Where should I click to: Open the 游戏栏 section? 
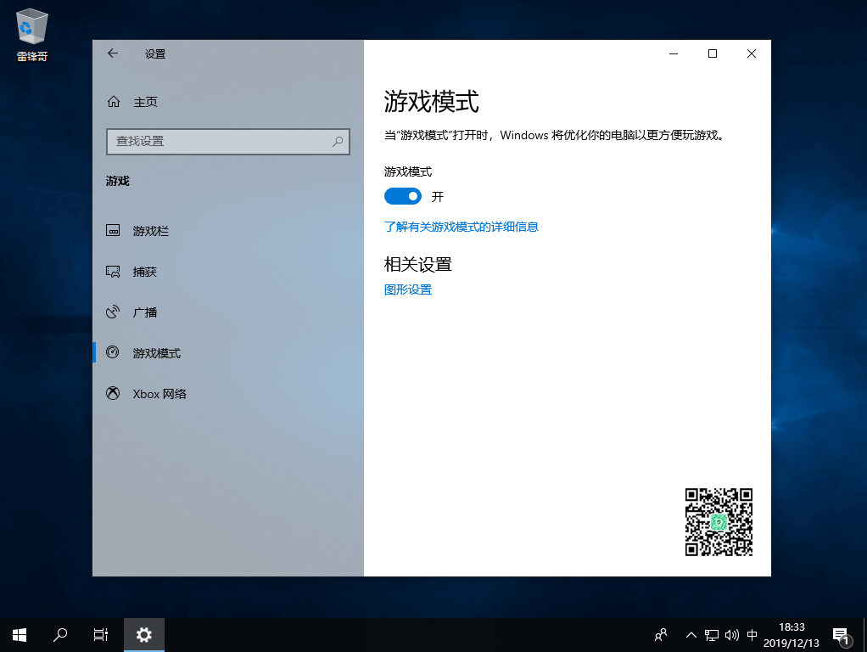pyautogui.click(x=228, y=231)
